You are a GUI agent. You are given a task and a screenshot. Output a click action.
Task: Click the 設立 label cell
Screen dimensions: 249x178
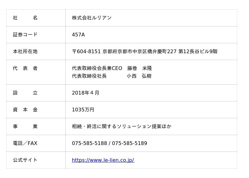25,93
